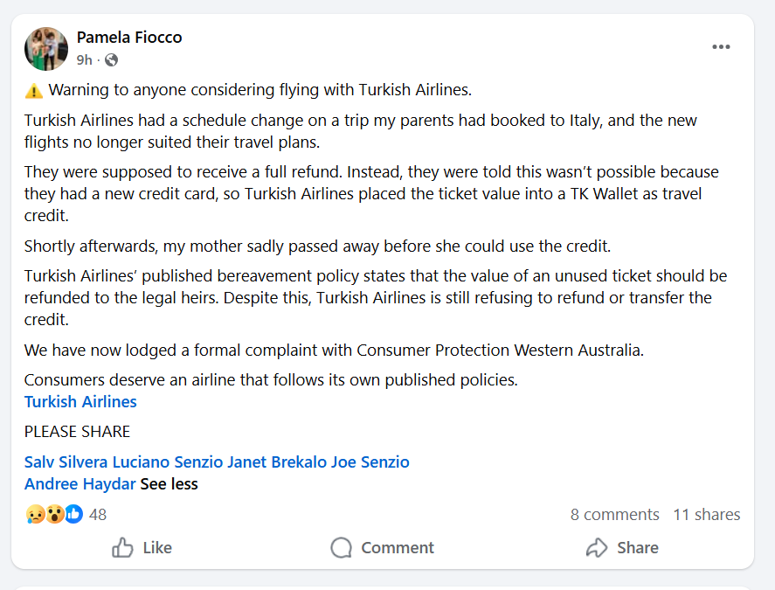Screen dimensions: 775x590
Task: Open Salv Silvera's tagged profile
Action: coord(66,462)
